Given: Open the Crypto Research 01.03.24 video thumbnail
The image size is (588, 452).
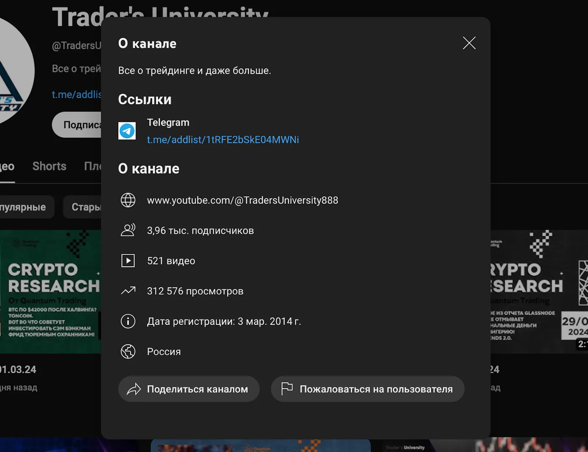Looking at the screenshot, I should tap(50, 292).
